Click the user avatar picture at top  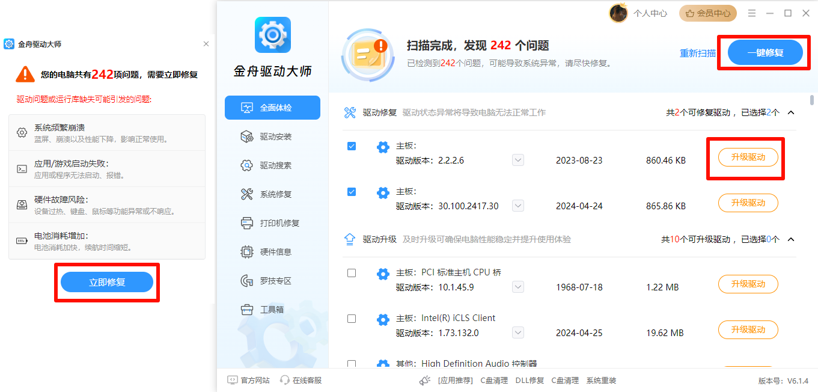[x=618, y=13]
